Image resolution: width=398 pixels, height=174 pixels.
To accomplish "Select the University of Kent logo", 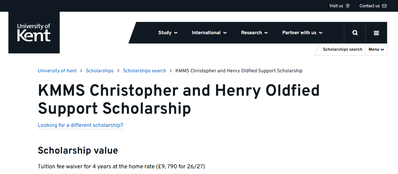I will [34, 32].
